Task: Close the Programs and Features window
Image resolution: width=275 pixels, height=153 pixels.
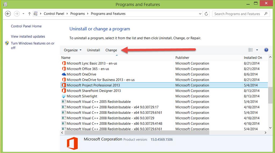Action: [266, 3]
